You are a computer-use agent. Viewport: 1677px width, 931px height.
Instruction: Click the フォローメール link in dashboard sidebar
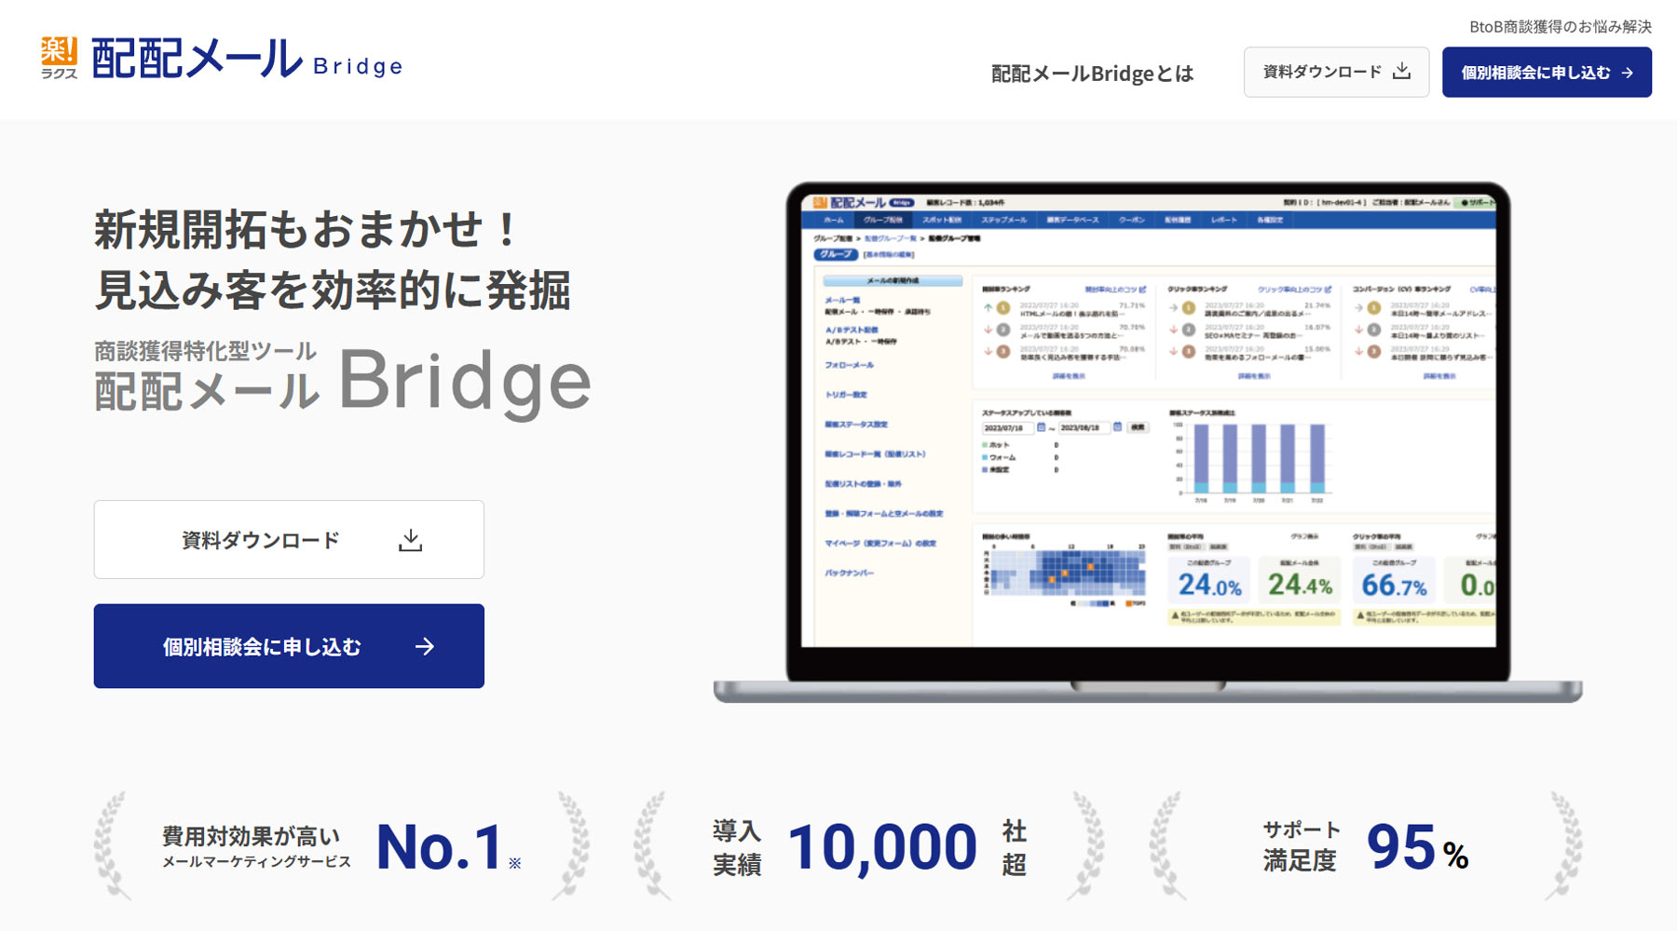tap(849, 365)
